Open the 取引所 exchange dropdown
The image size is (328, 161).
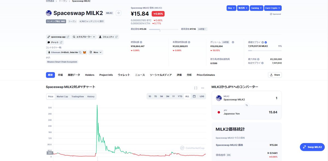pyautogui.click(x=243, y=8)
